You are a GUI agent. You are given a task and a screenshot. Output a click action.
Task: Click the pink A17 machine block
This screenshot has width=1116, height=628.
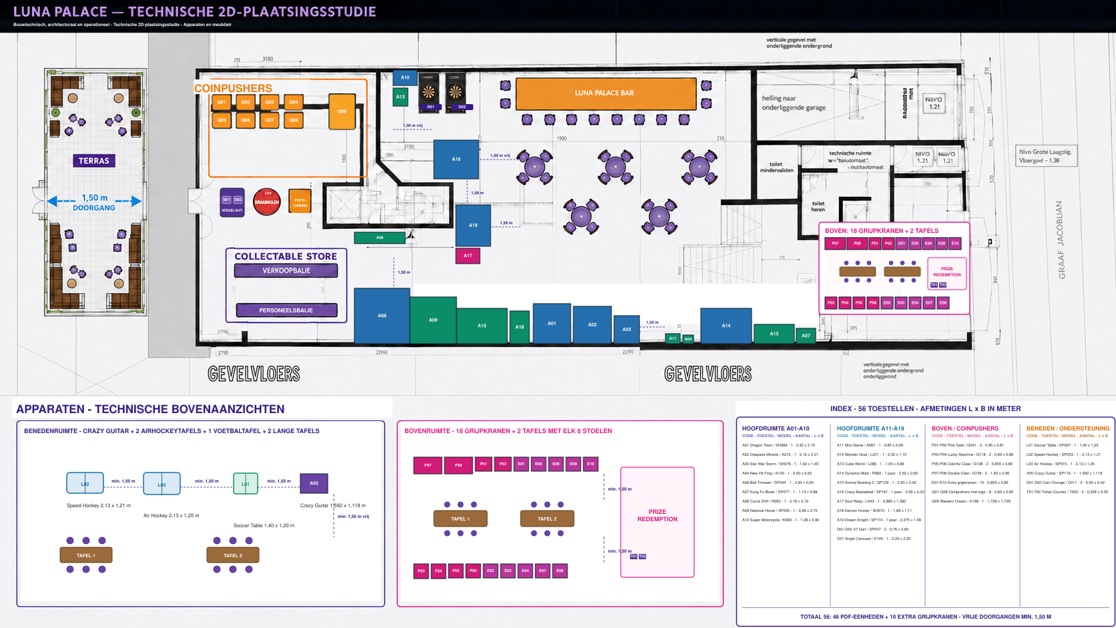468,256
